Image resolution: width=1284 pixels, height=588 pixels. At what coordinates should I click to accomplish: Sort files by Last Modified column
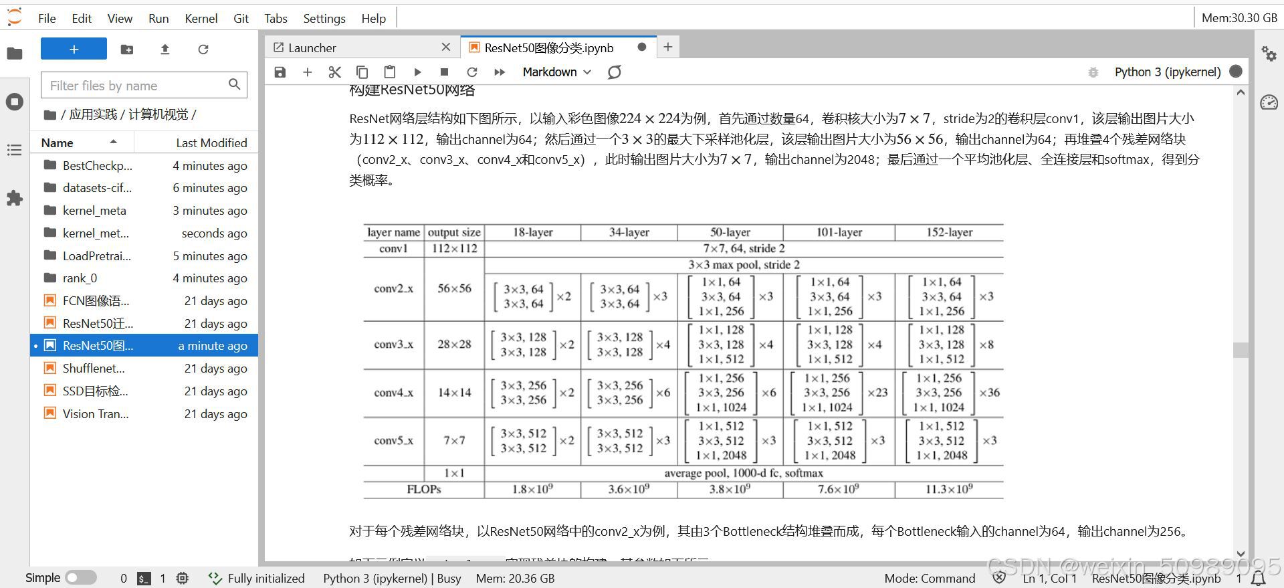coord(196,142)
